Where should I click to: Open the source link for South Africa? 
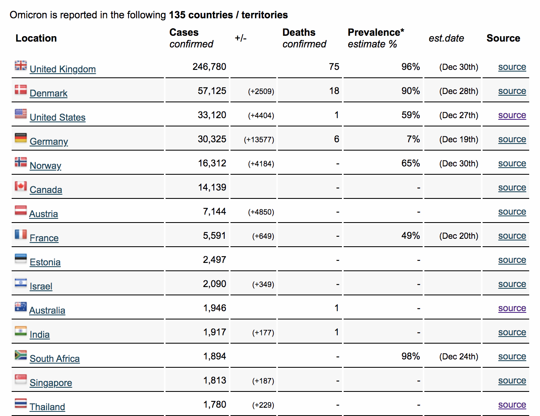tap(512, 357)
